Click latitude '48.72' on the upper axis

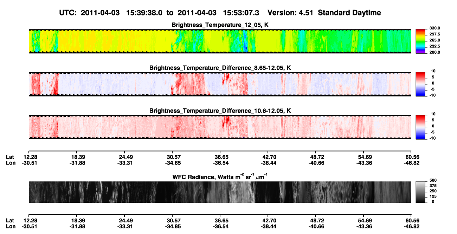point(317,157)
